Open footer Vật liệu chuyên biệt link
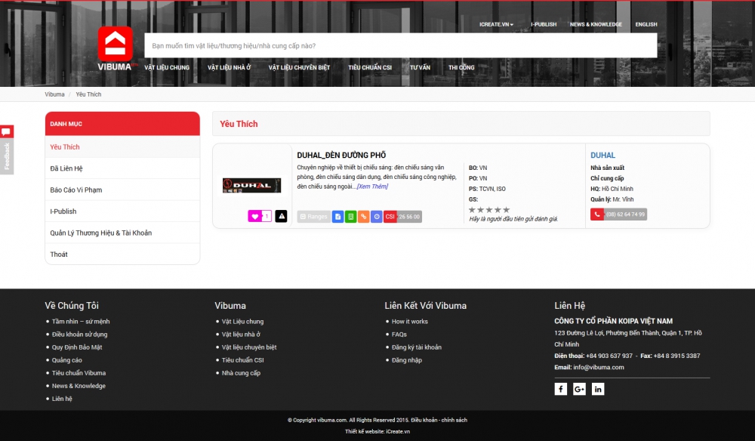This screenshot has width=755, height=441. click(249, 347)
